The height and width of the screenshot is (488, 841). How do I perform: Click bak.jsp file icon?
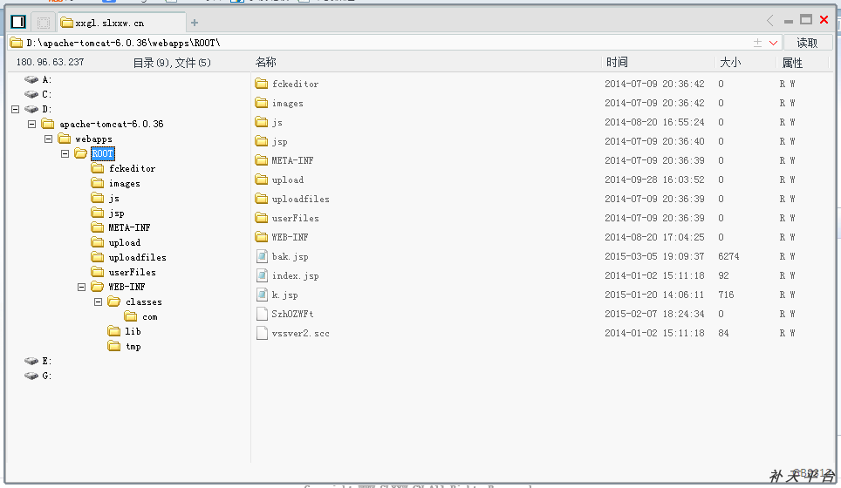point(262,256)
